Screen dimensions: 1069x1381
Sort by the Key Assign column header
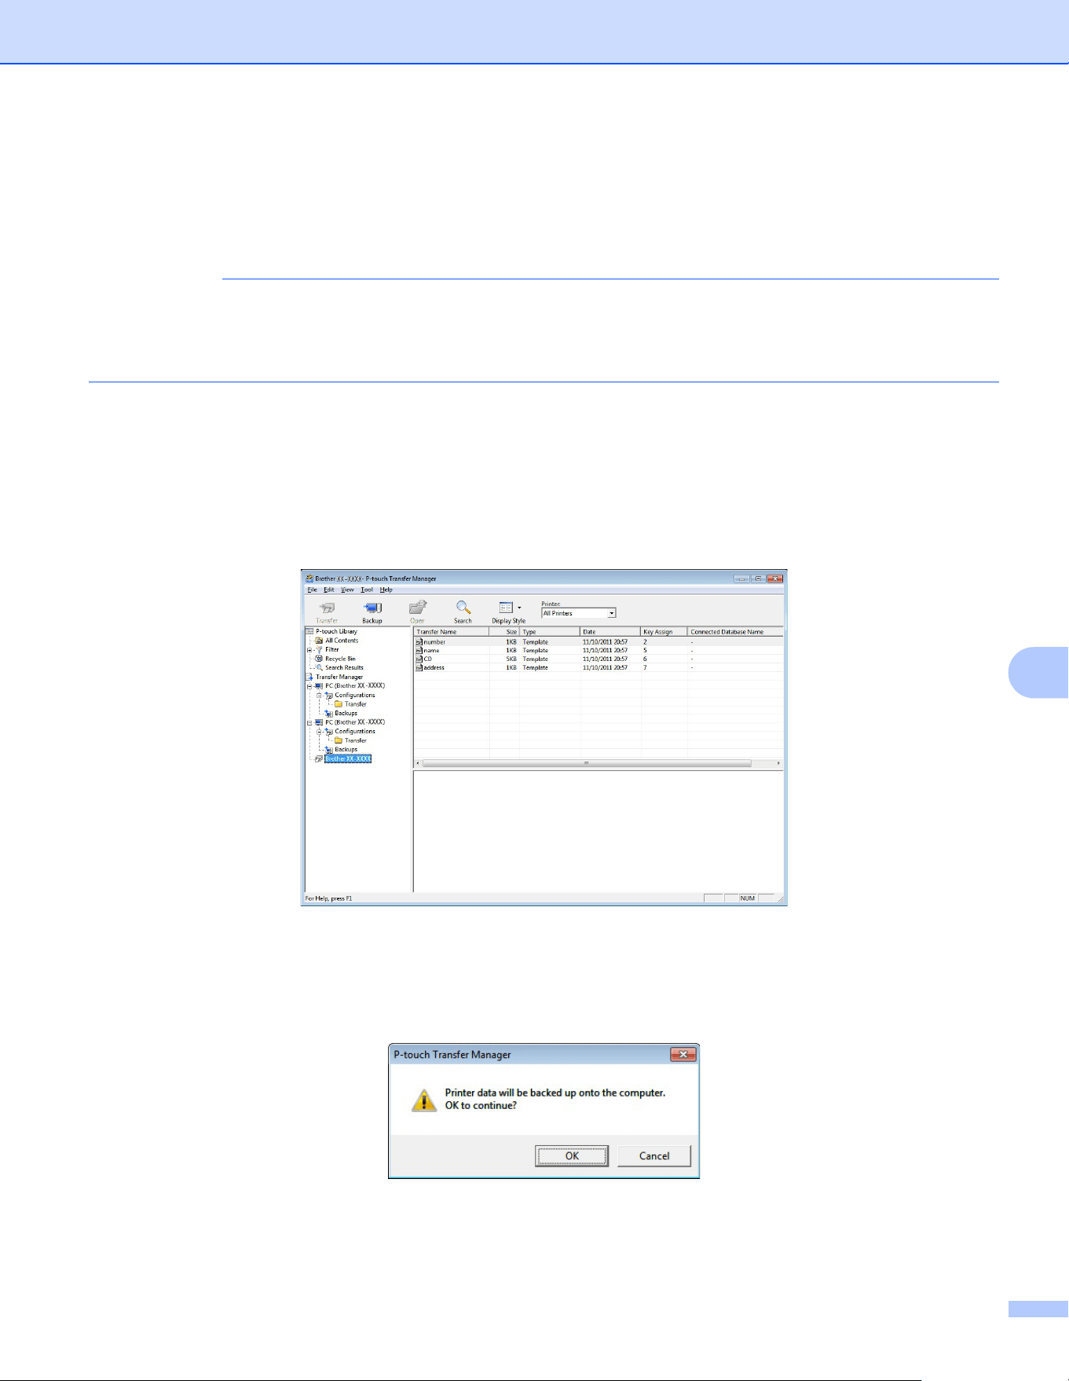pos(664,632)
